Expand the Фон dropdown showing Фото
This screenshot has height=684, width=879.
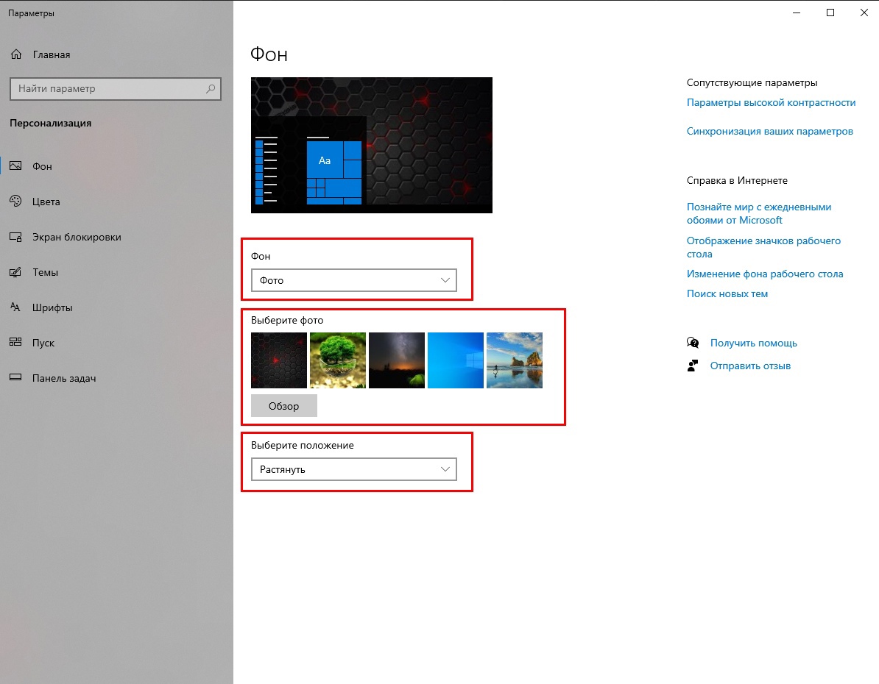coord(353,280)
